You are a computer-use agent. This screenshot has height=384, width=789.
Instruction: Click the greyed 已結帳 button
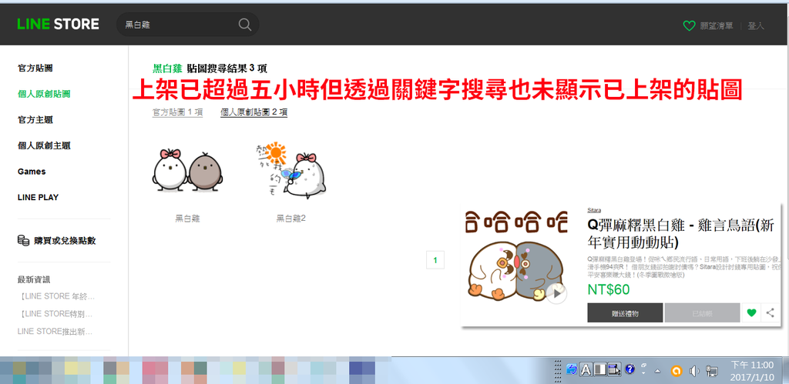pyautogui.click(x=703, y=312)
